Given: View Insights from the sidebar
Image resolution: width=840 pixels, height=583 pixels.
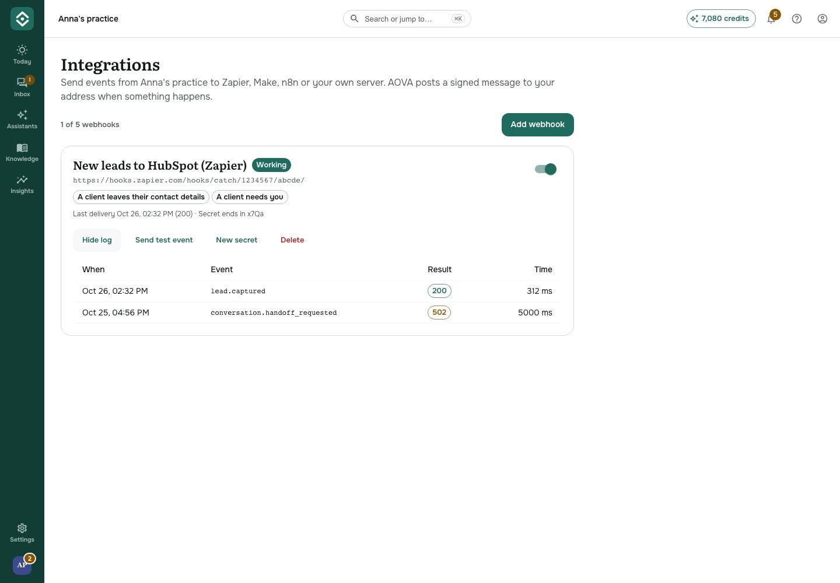Looking at the screenshot, I should pyautogui.click(x=22, y=184).
